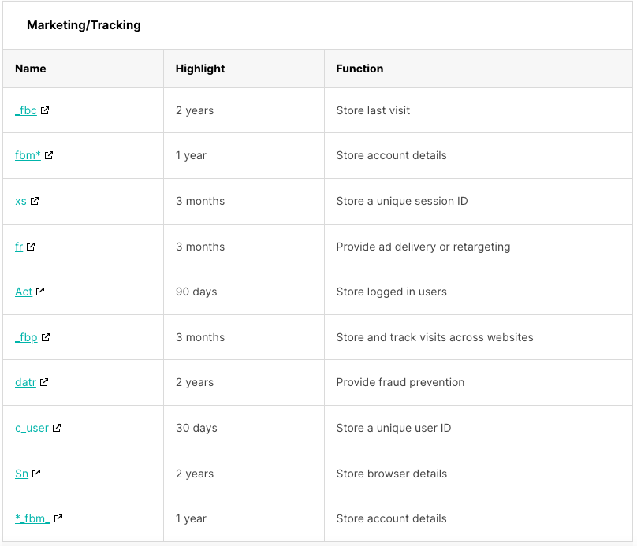The image size is (637, 546).
Task: Follow the _fbp cookie link
Action: click(x=26, y=337)
